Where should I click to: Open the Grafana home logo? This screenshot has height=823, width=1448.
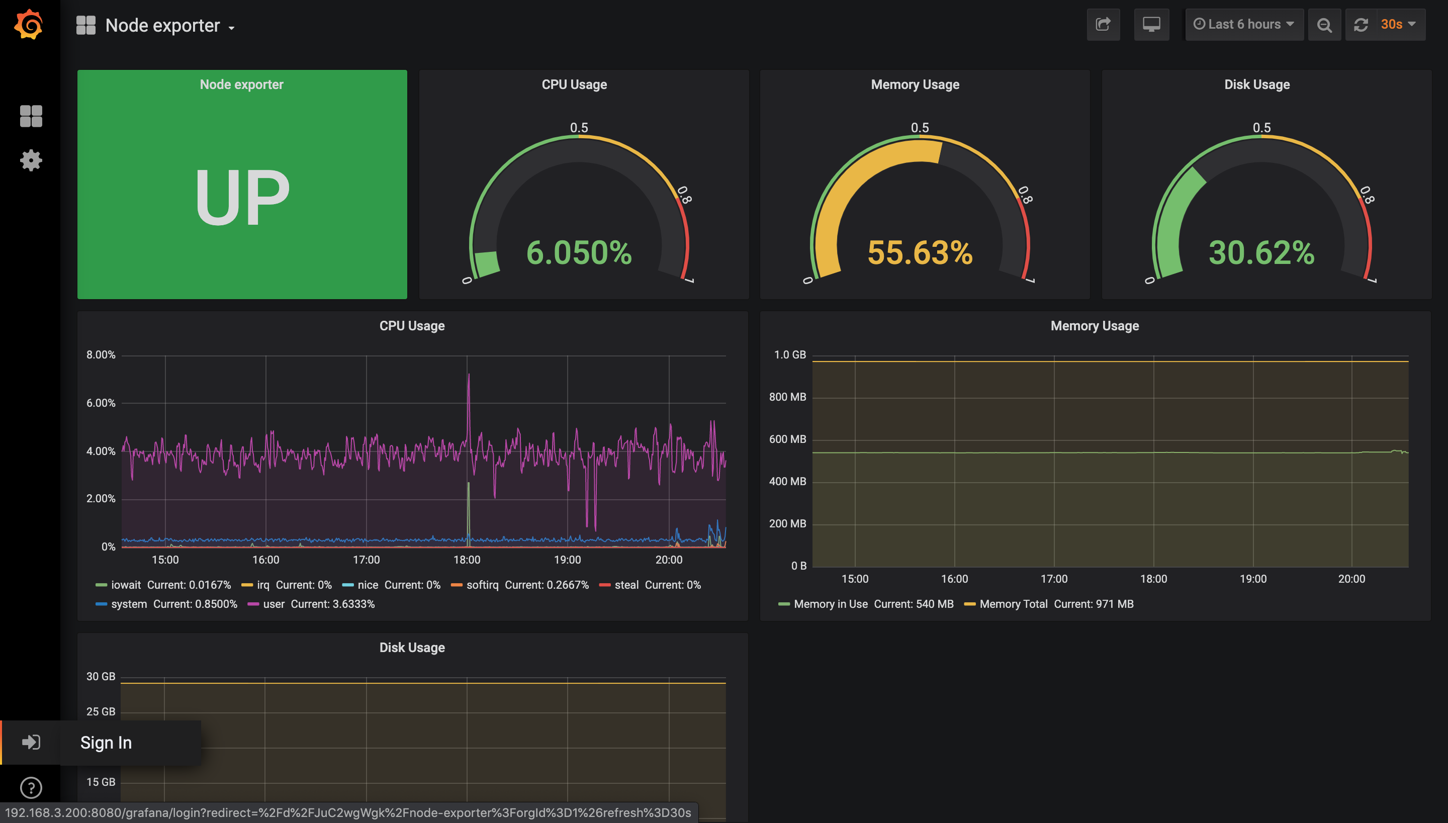[x=29, y=24]
